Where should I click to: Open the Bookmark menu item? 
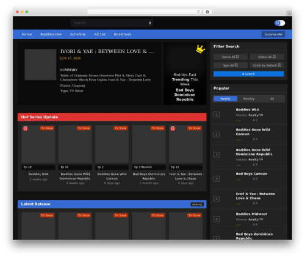coord(123,34)
